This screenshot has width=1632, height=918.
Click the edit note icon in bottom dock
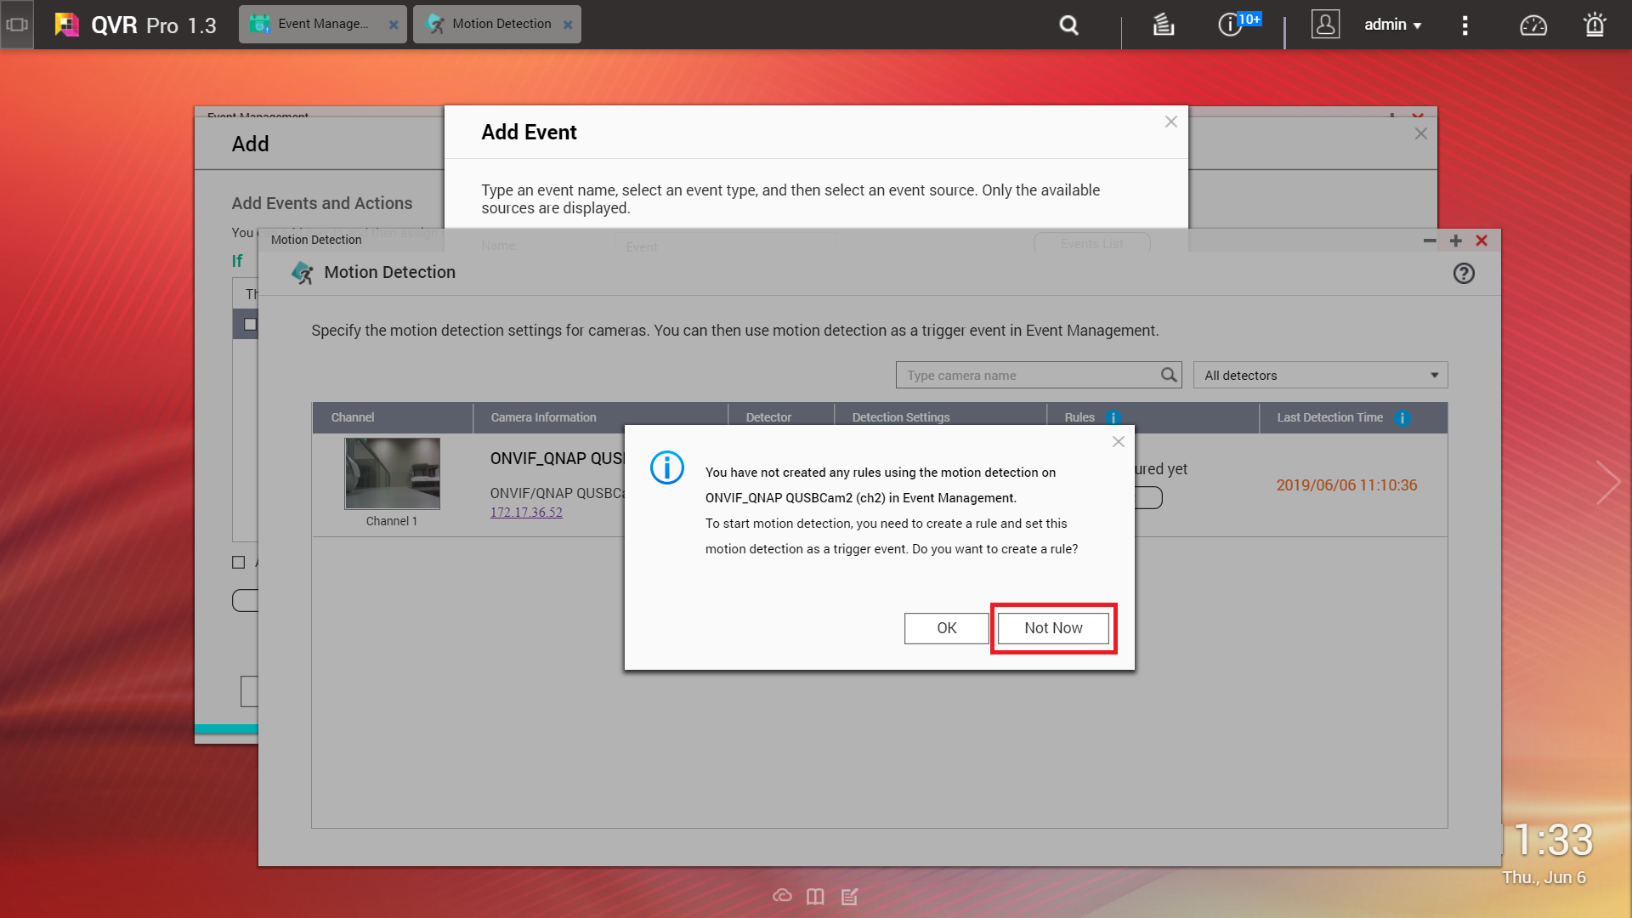849,896
